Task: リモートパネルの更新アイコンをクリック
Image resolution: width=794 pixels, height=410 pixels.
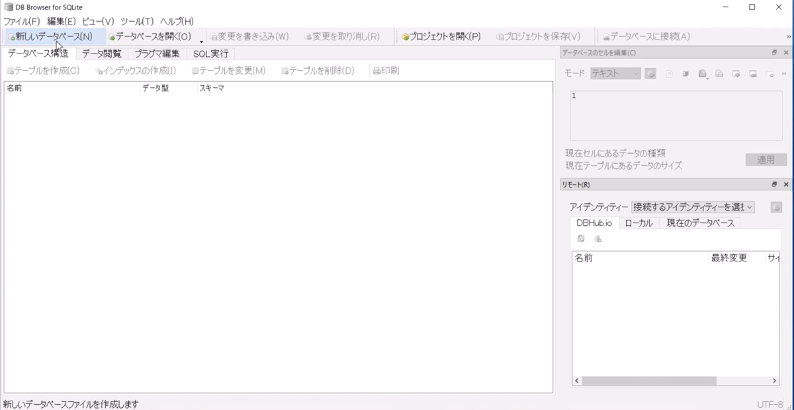Action: [581, 238]
